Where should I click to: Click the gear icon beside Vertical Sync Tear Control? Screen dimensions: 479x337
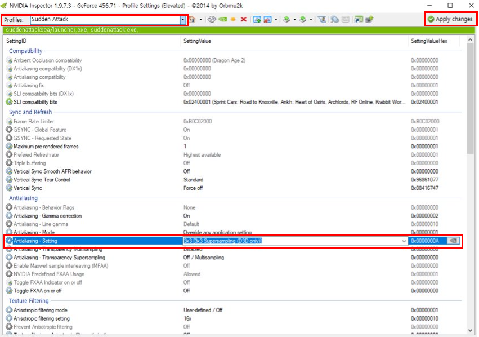10,180
